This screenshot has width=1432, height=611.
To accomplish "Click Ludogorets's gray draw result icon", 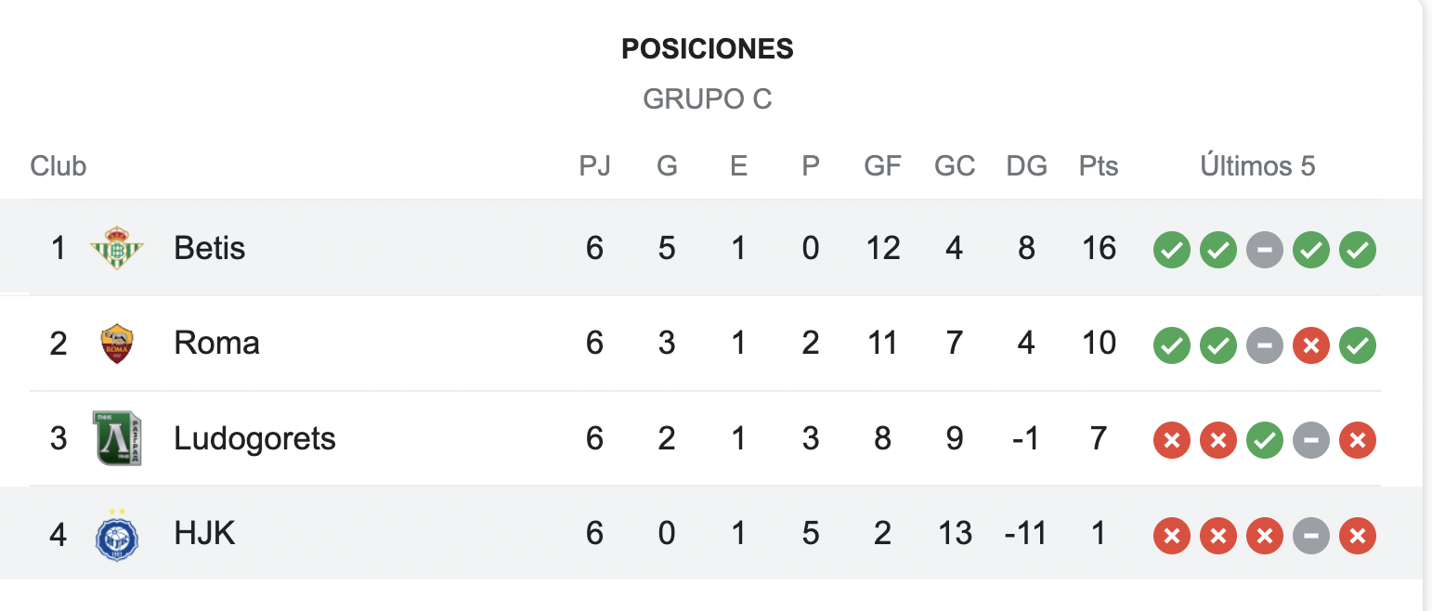I will coord(1311,440).
